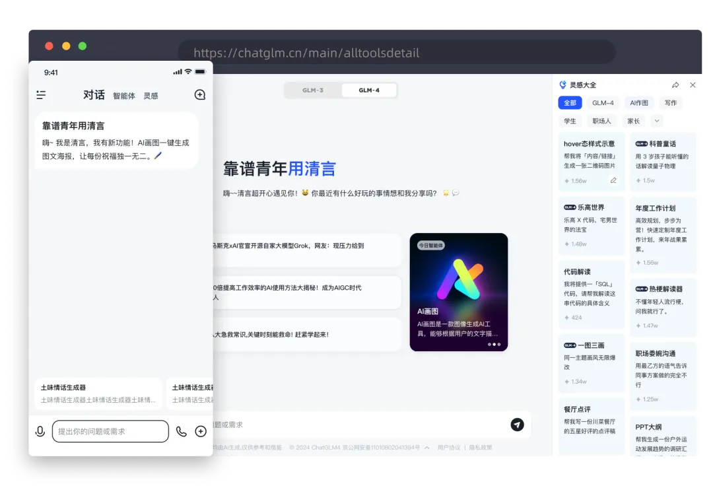The height and width of the screenshot is (486, 713).
Task: Open the hover态样式示意 inspiration card
Action: point(591,162)
